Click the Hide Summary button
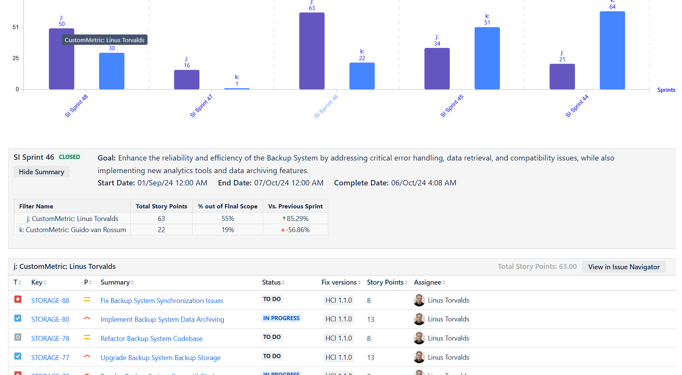This screenshot has height=375, width=682. (41, 172)
